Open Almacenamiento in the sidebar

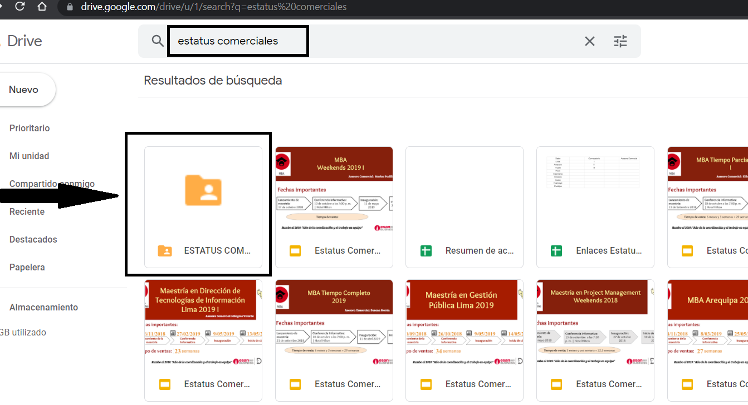(x=43, y=307)
